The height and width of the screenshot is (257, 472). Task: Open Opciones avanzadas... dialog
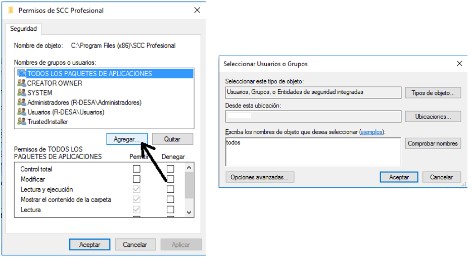(259, 177)
